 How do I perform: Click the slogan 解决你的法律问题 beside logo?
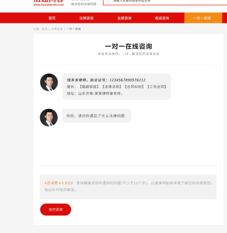pos(84,4)
